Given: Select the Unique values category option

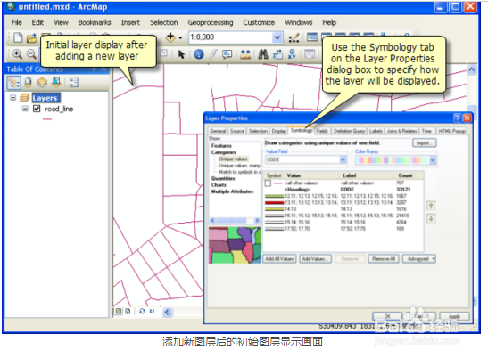Looking at the screenshot, I should tap(233, 159).
